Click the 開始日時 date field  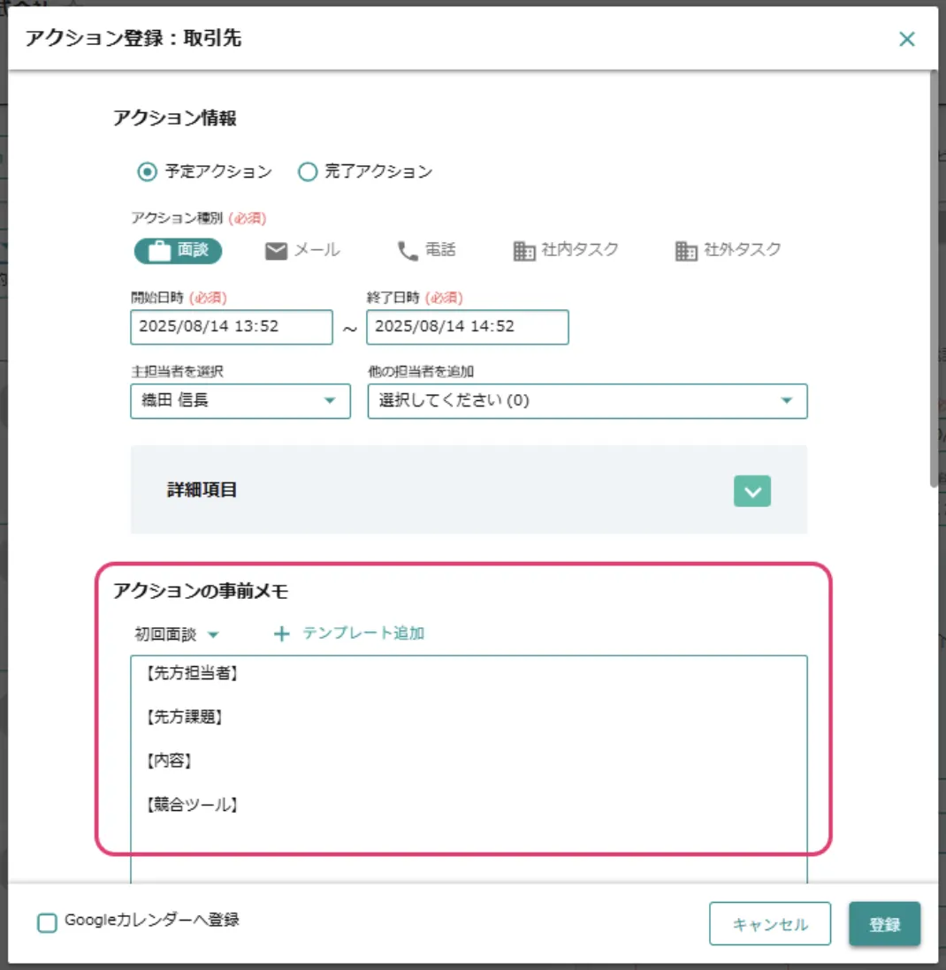coord(231,327)
